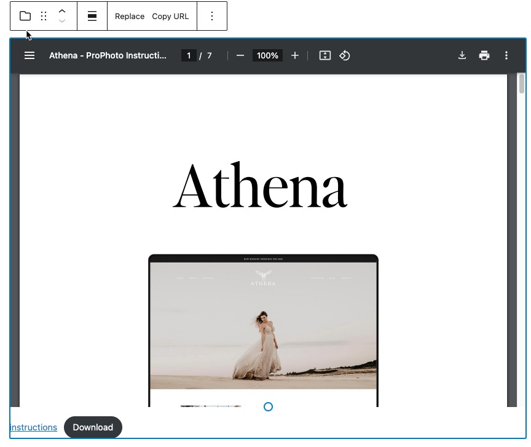Click the Replace button
This screenshot has width=531, height=447.
point(130,16)
